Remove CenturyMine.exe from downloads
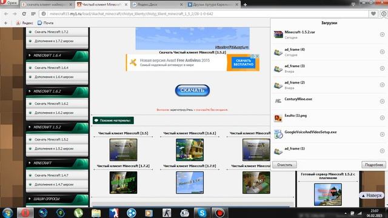Screen dimensions: 388x218 pos(382,101)
